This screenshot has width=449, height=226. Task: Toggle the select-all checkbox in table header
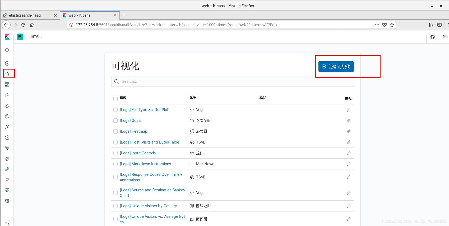(x=115, y=99)
